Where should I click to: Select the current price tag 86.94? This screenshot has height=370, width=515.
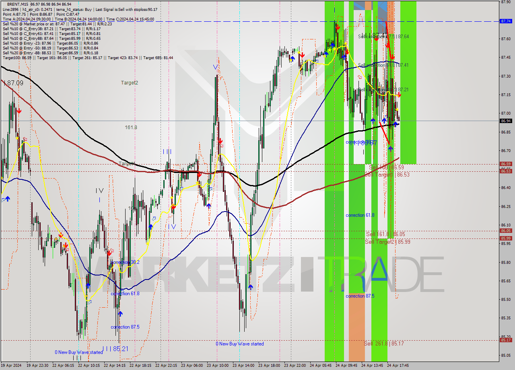point(505,121)
